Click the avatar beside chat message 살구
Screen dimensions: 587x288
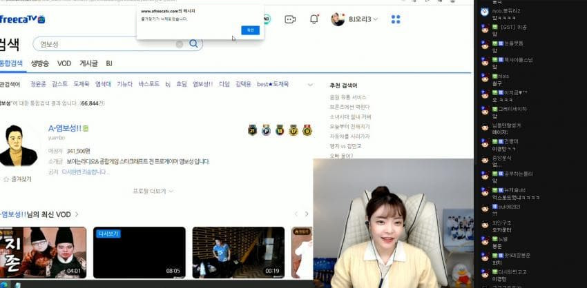[485, 79]
